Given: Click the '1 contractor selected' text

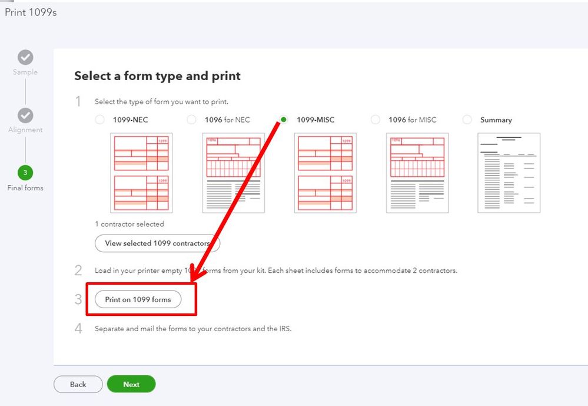Looking at the screenshot, I should tap(129, 225).
